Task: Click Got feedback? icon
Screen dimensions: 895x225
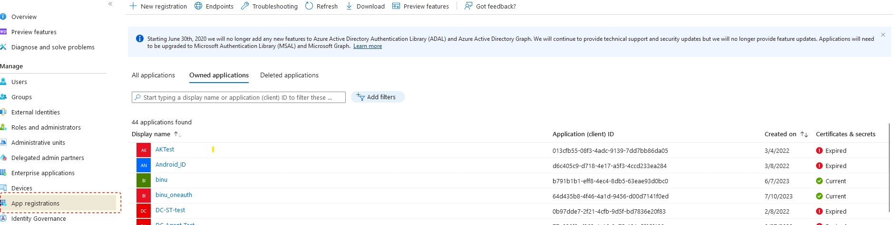Action: click(x=468, y=6)
